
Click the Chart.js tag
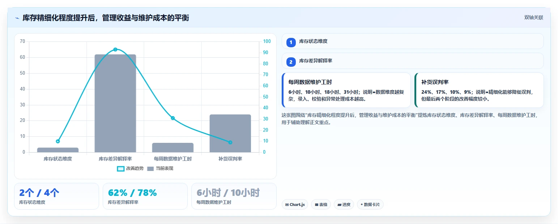pos(295,205)
